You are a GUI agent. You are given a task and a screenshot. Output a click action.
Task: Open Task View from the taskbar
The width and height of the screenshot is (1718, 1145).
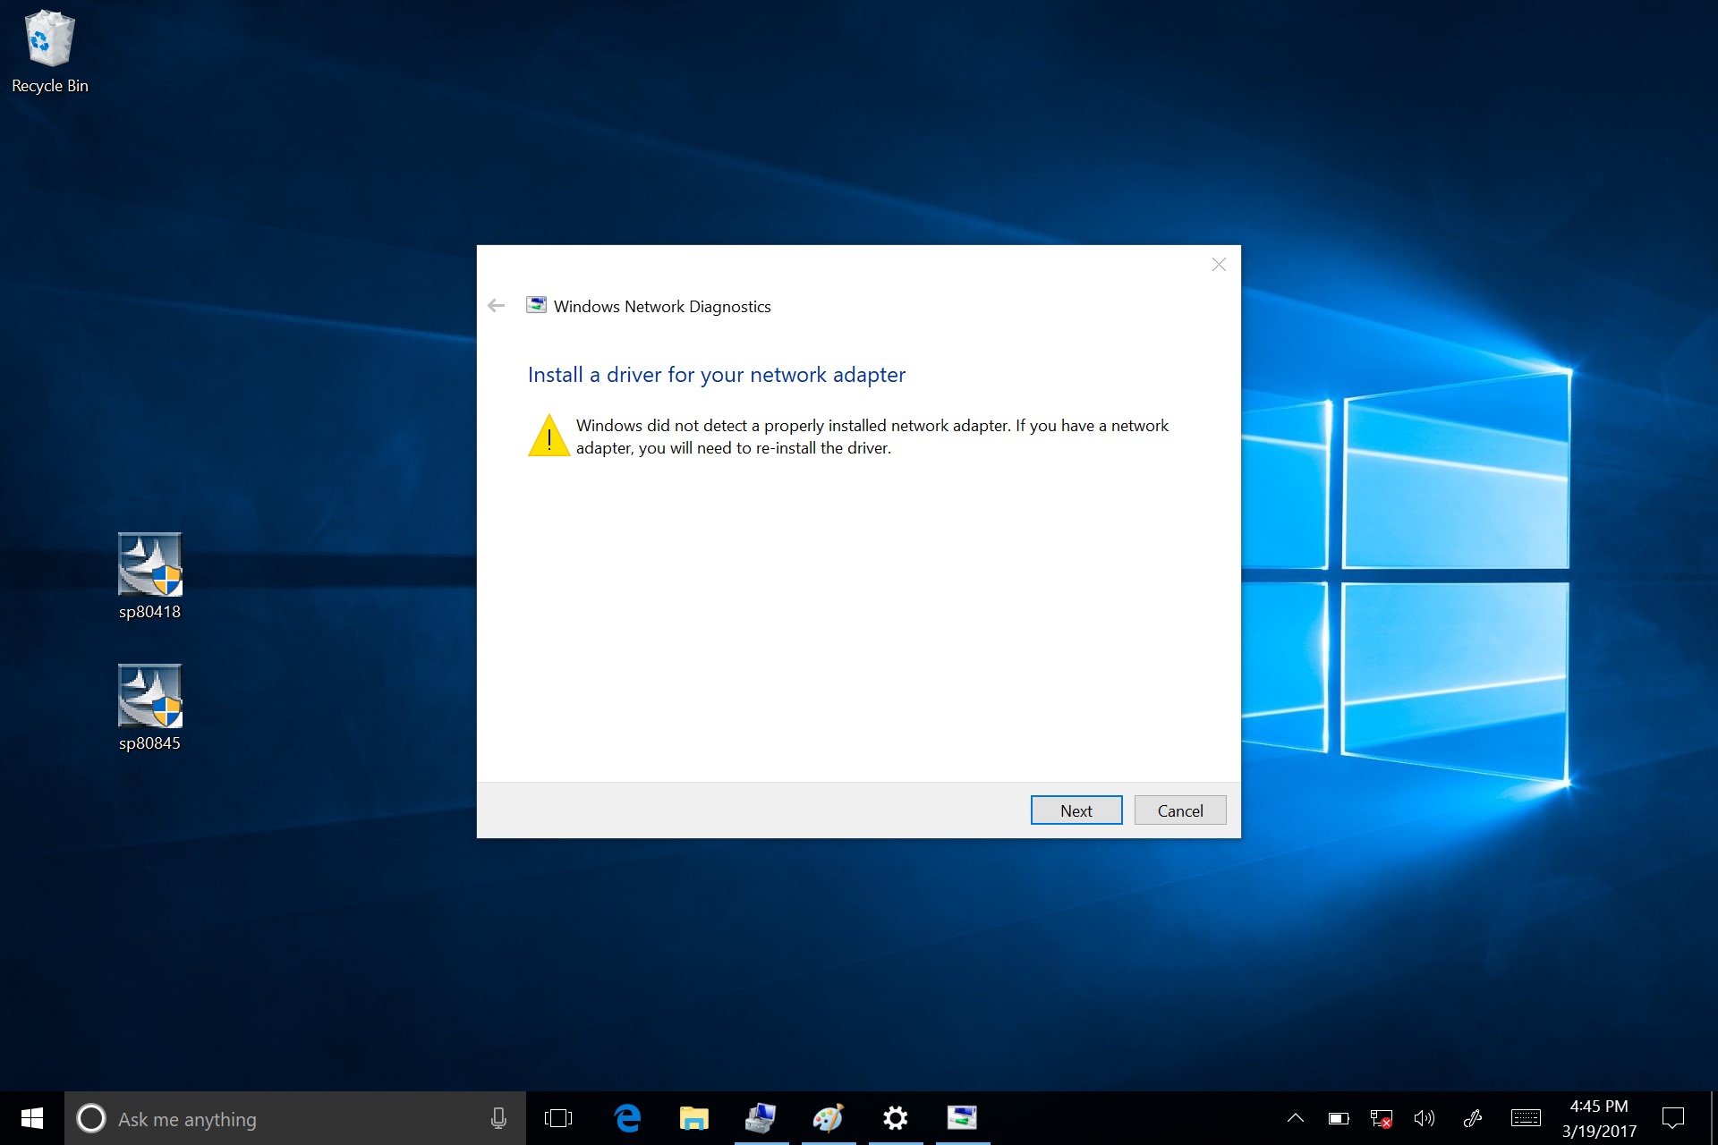coord(558,1118)
